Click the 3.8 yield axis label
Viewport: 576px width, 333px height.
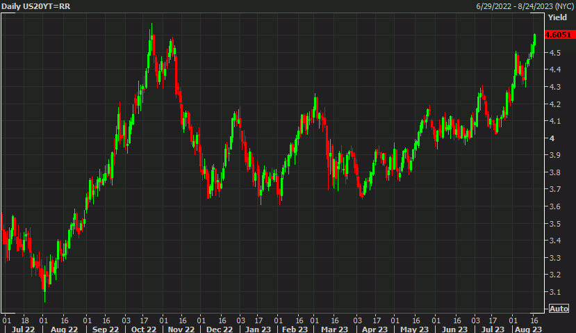coord(554,172)
